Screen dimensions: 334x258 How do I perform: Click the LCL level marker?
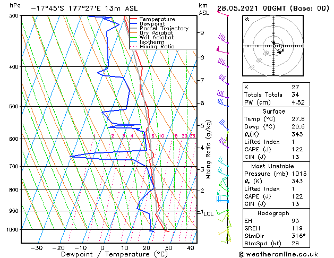208,214
